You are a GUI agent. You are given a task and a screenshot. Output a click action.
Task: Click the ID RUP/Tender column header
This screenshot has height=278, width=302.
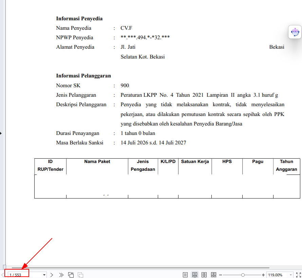coord(50,165)
